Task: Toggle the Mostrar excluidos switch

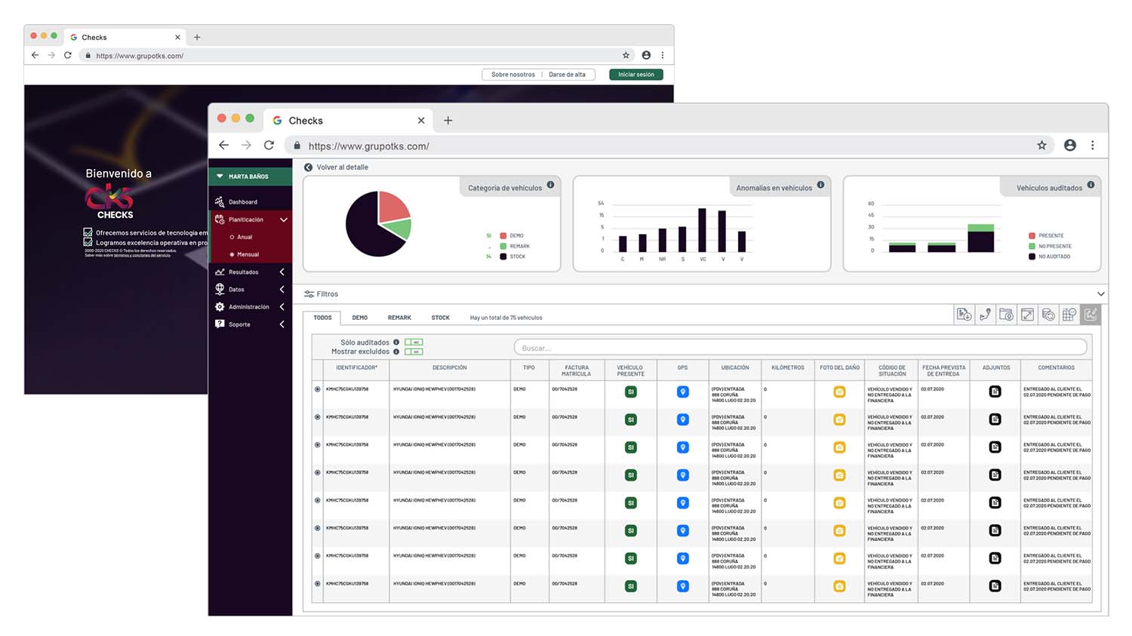Action: point(414,352)
